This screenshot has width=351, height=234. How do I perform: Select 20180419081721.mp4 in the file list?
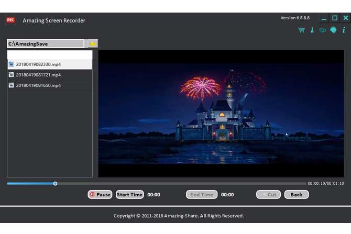50,75
